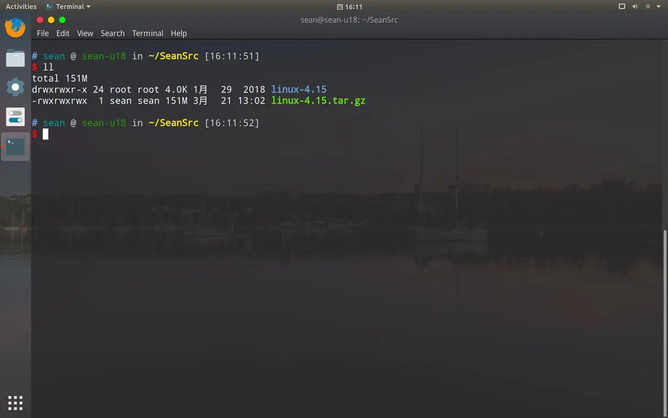Launch Firefox from the dock
The width and height of the screenshot is (668, 418).
(15, 28)
